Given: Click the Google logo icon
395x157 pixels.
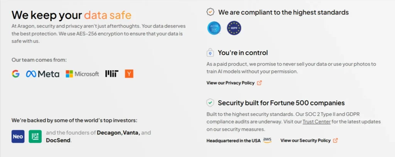Looking at the screenshot, I should pyautogui.click(x=15, y=74).
